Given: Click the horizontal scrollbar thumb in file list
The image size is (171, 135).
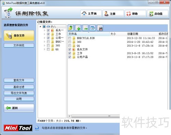Looking at the screenshot, I should (95, 116).
